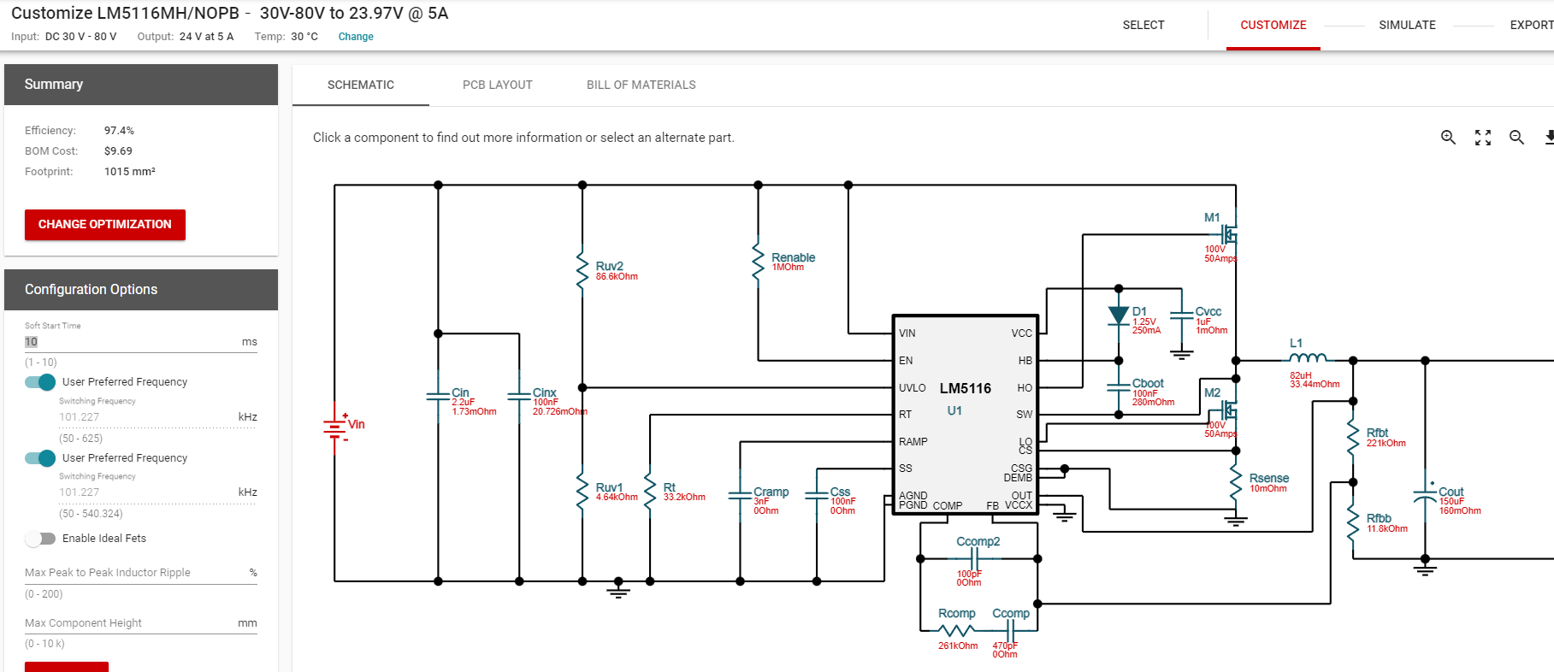Click the Cramp 3nF capacitor symbol
Image resolution: width=1554 pixels, height=672 pixels.
(x=740, y=496)
